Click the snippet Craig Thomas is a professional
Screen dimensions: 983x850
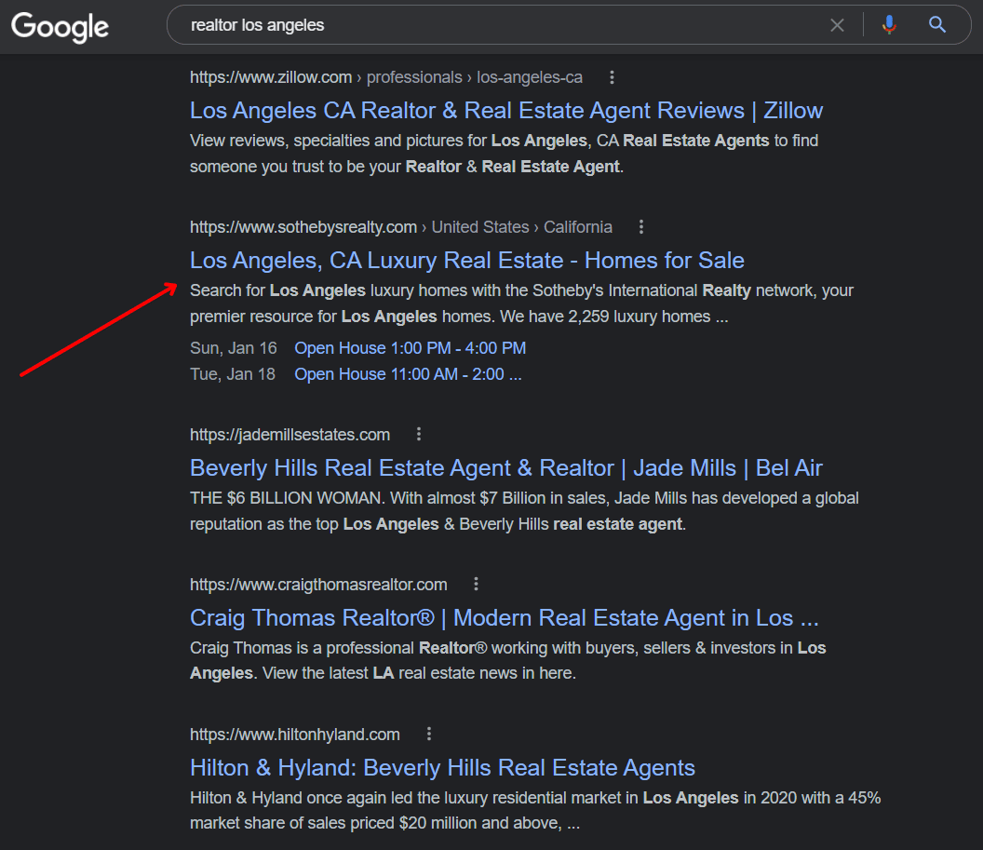[x=508, y=660]
